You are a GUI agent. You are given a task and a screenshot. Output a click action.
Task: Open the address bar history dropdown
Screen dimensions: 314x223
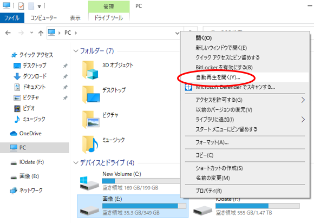(x=177, y=33)
